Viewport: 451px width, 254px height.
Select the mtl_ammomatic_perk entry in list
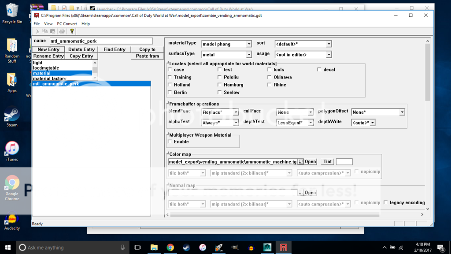point(91,84)
